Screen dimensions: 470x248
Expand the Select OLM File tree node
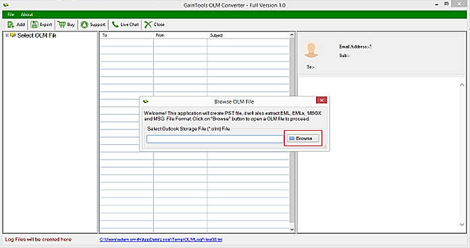click(7, 35)
